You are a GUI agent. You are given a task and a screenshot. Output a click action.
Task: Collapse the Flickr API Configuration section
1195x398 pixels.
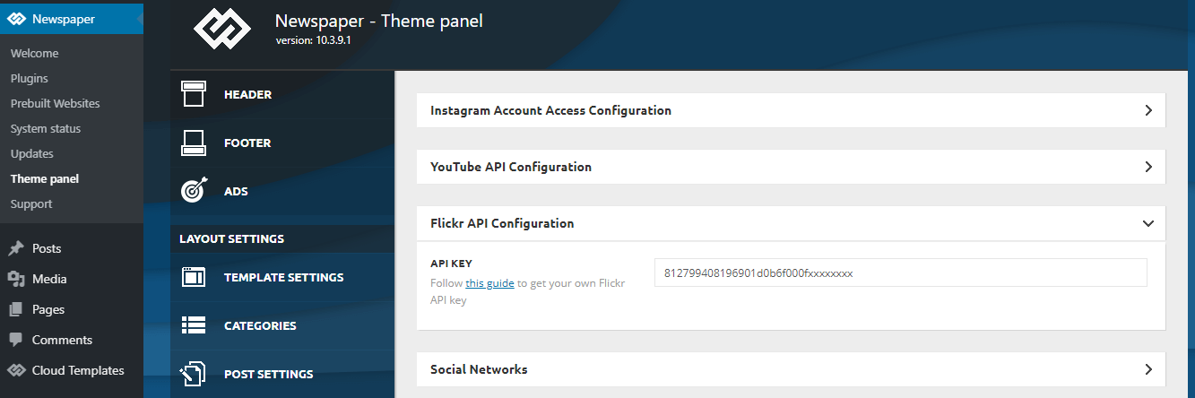coord(792,223)
